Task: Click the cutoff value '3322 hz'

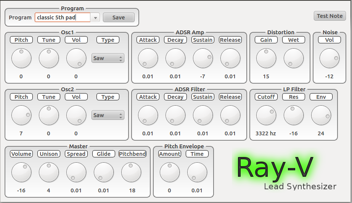Action: 266,133
